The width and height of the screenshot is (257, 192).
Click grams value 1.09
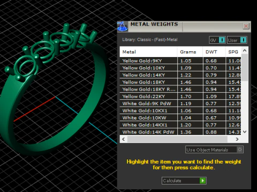click(x=186, y=68)
